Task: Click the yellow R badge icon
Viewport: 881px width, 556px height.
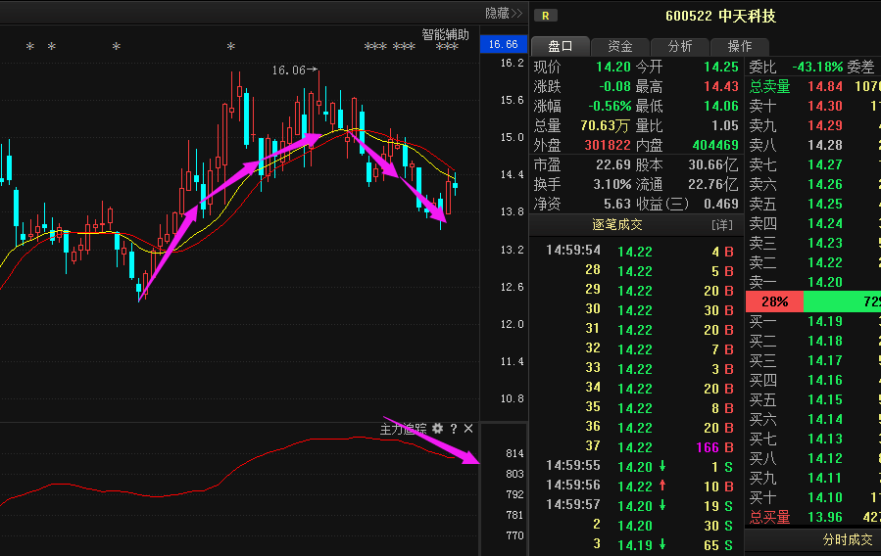Action: (545, 16)
